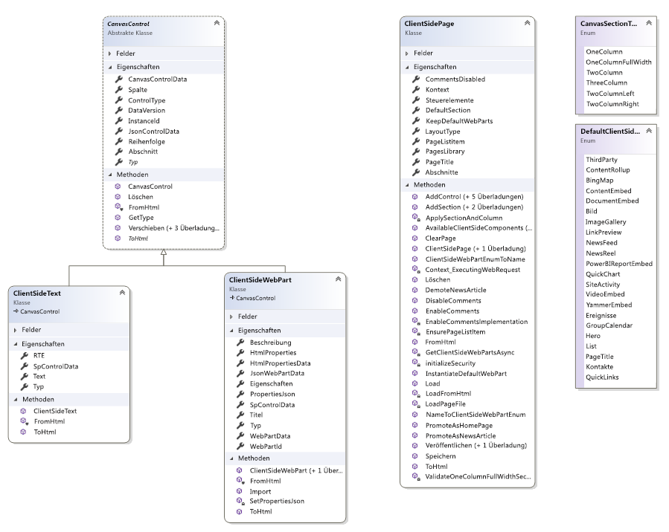This screenshot has width=669, height=532.
Task: Collapse Methoden section in ClientSideText
Action: pyautogui.click(x=17, y=399)
